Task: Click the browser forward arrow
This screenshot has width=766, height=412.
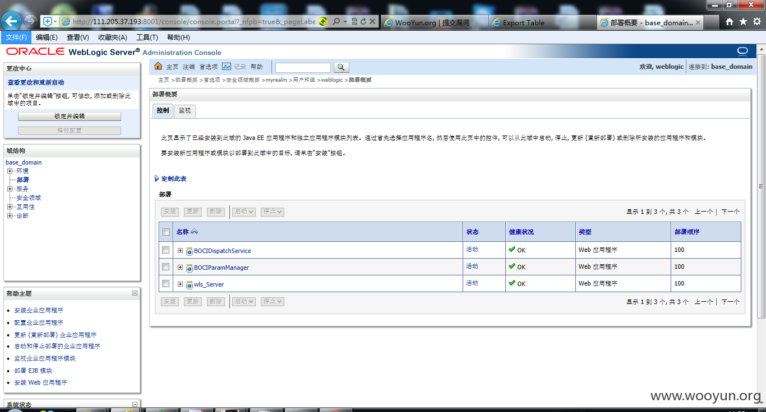Action: click(x=30, y=21)
